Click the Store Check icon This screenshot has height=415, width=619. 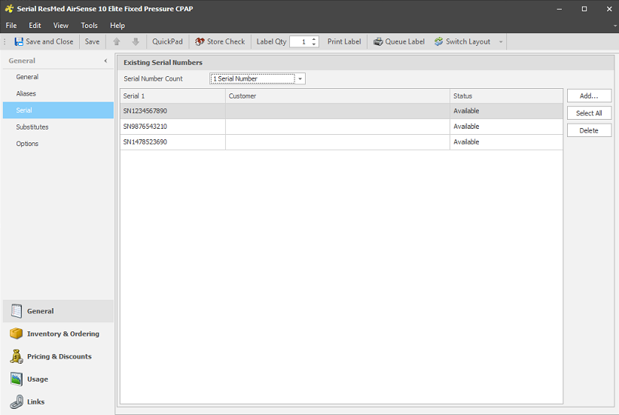200,41
